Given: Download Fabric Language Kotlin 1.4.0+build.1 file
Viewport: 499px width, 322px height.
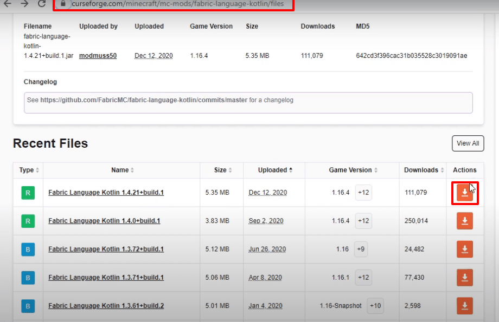Looking at the screenshot, I should coord(465,221).
